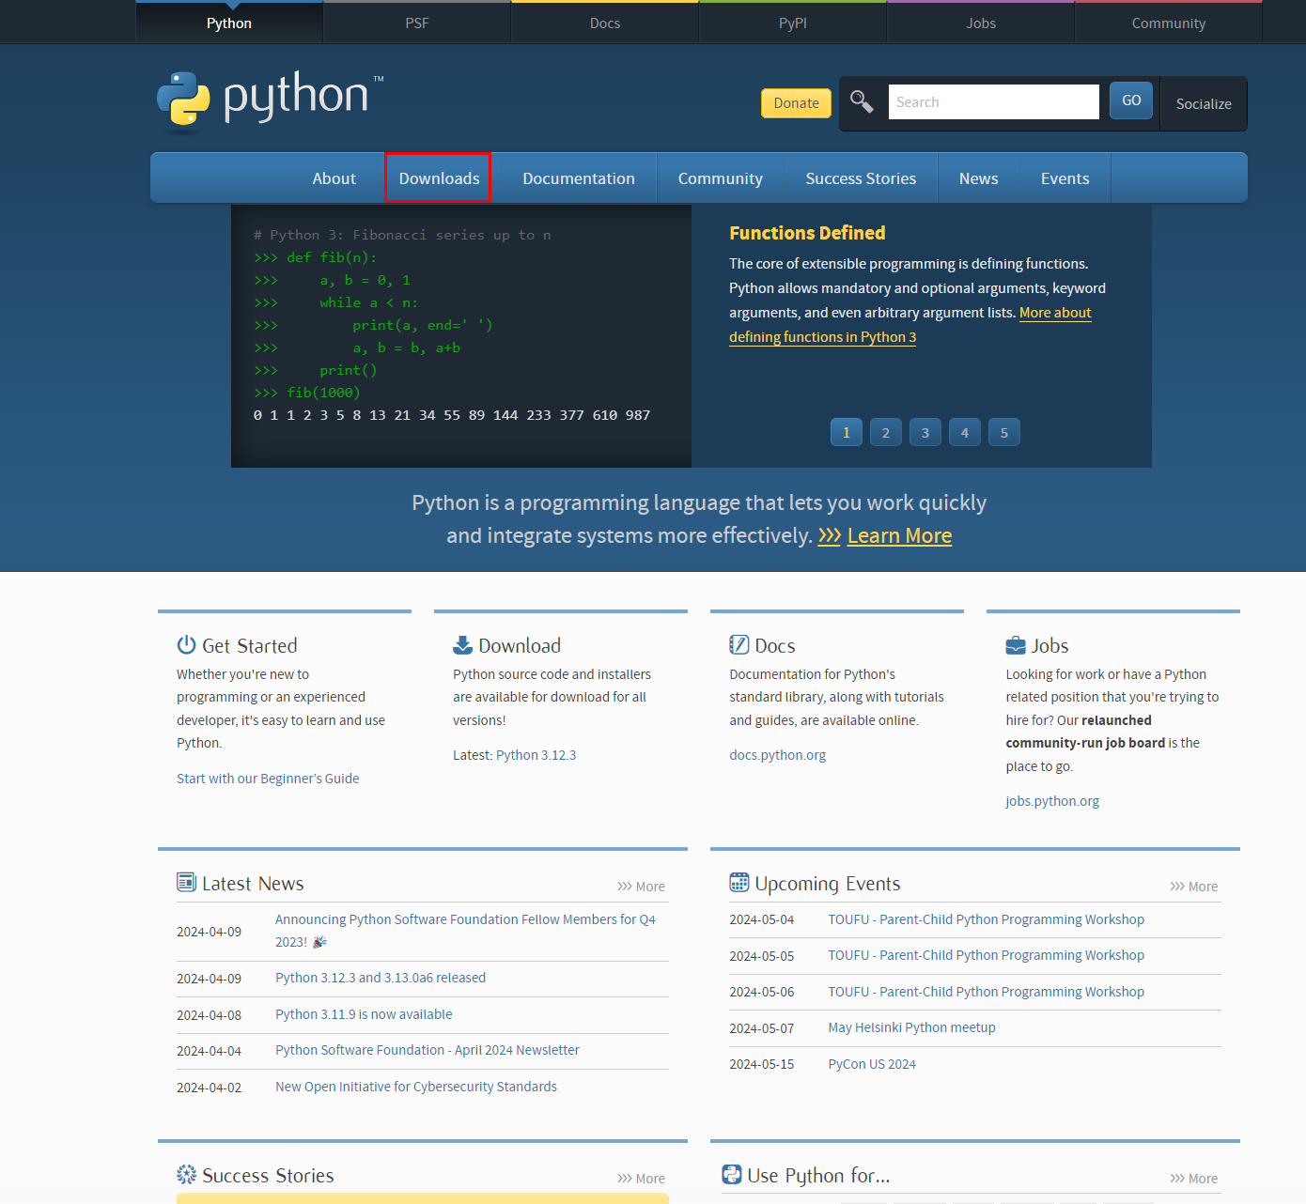This screenshot has height=1204, width=1306.
Task: Open the 2024-05-05 TOUFU workshop event
Action: click(986, 955)
